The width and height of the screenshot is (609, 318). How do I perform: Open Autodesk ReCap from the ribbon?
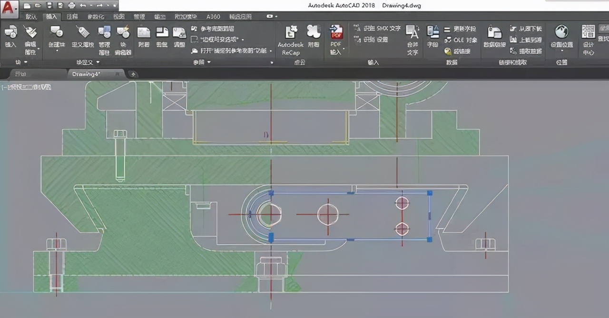click(291, 32)
